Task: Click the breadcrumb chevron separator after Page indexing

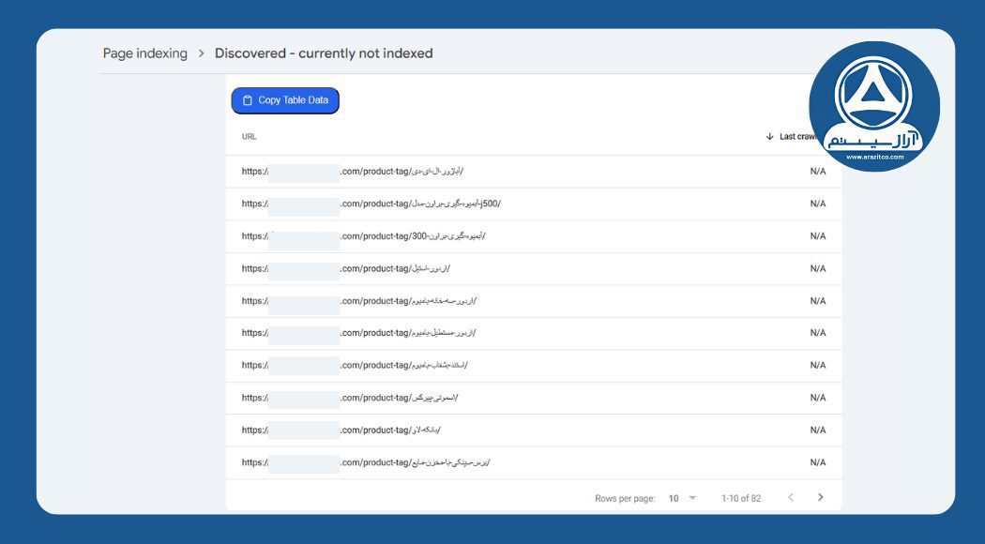Action: 200,53
